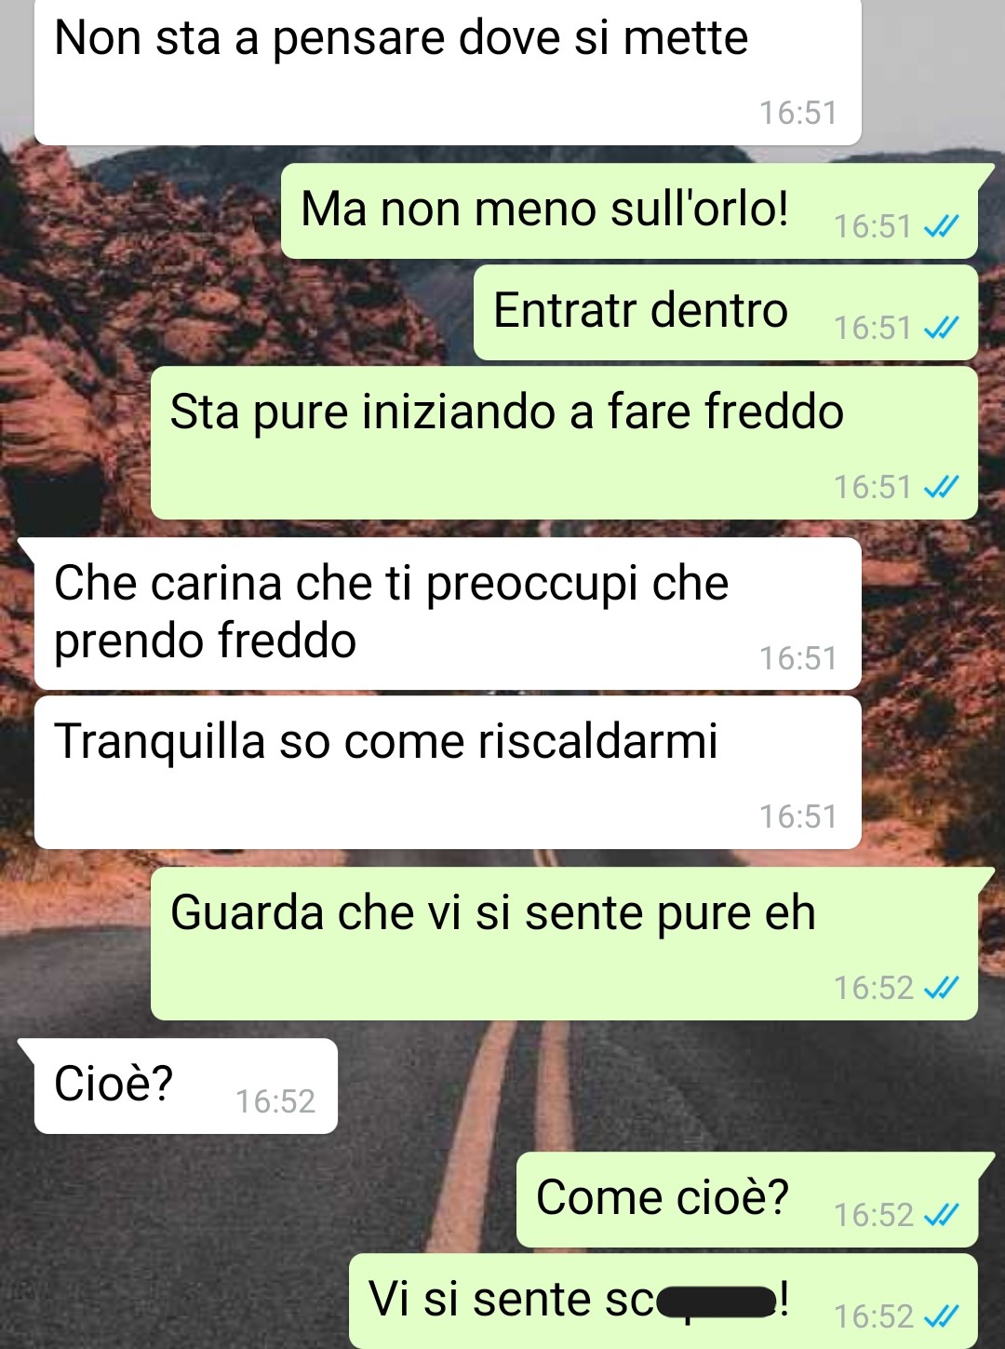Select the received message "Che carina che ti preoccupi"
Viewport: 1005px width, 1349px height.
448,614
